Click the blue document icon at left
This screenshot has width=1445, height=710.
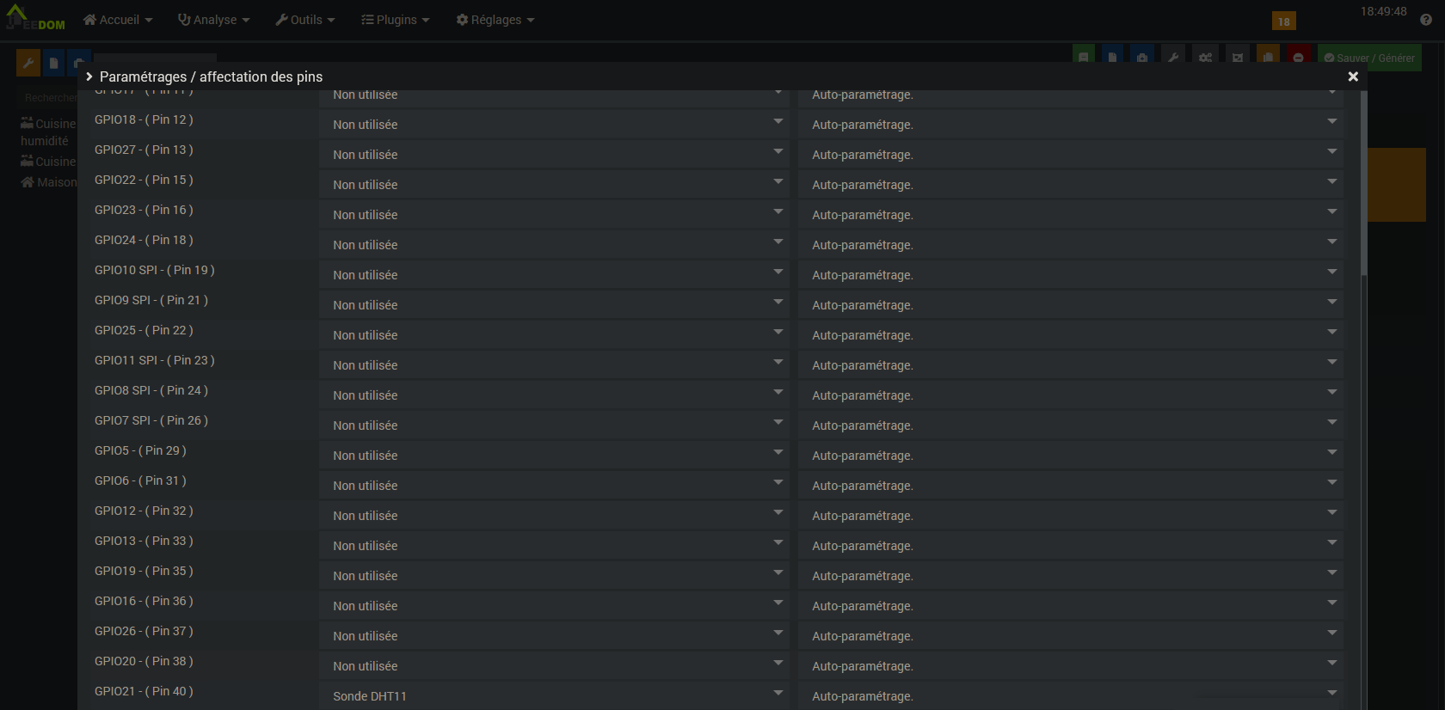54,63
